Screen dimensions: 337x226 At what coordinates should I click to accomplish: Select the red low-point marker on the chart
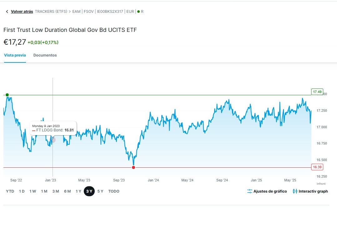pyautogui.click(x=133, y=167)
